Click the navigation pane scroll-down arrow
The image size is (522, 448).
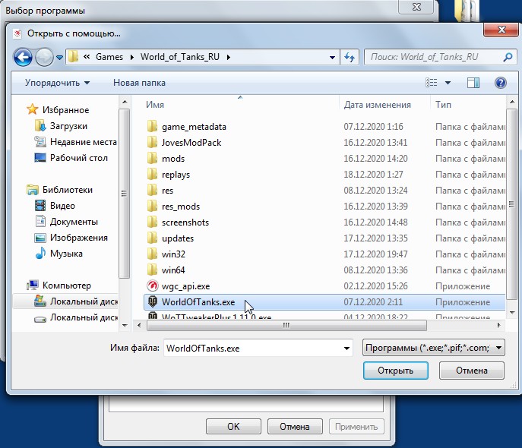click(125, 325)
